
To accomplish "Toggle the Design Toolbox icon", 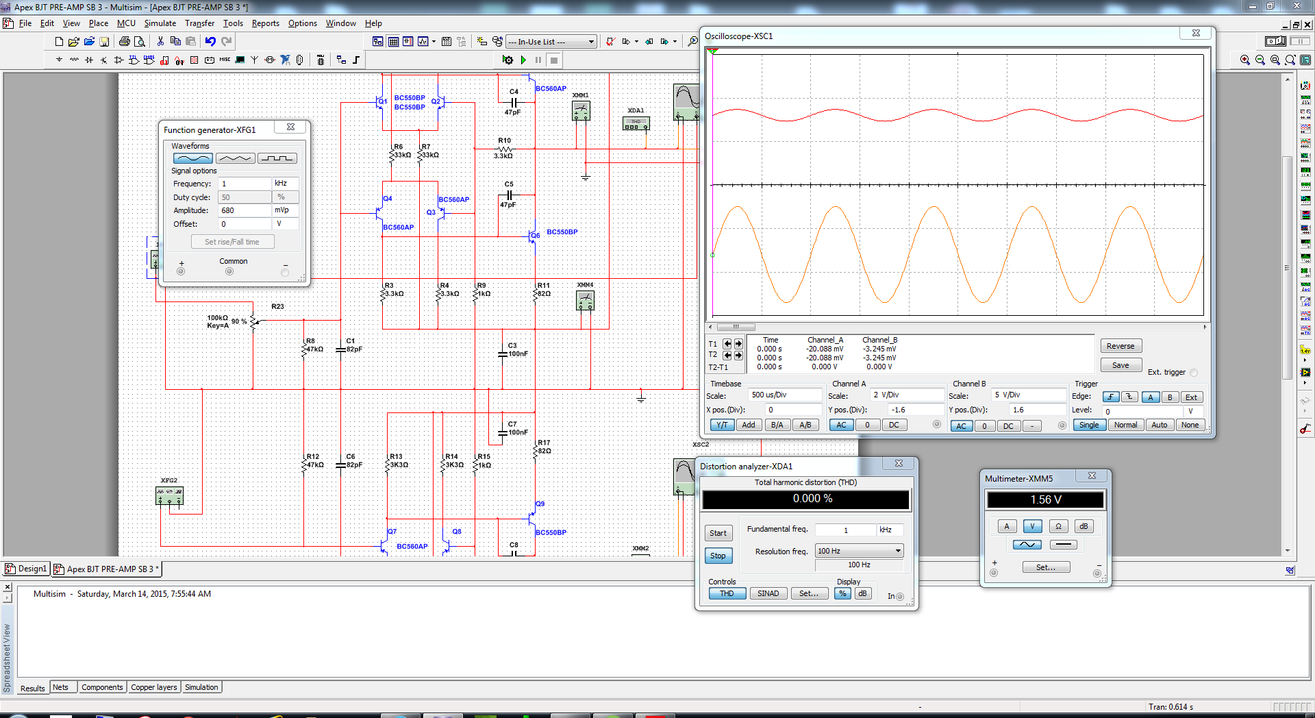I will pos(377,42).
